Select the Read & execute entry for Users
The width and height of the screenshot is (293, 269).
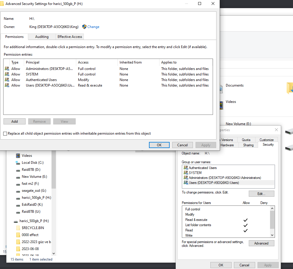(90, 85)
